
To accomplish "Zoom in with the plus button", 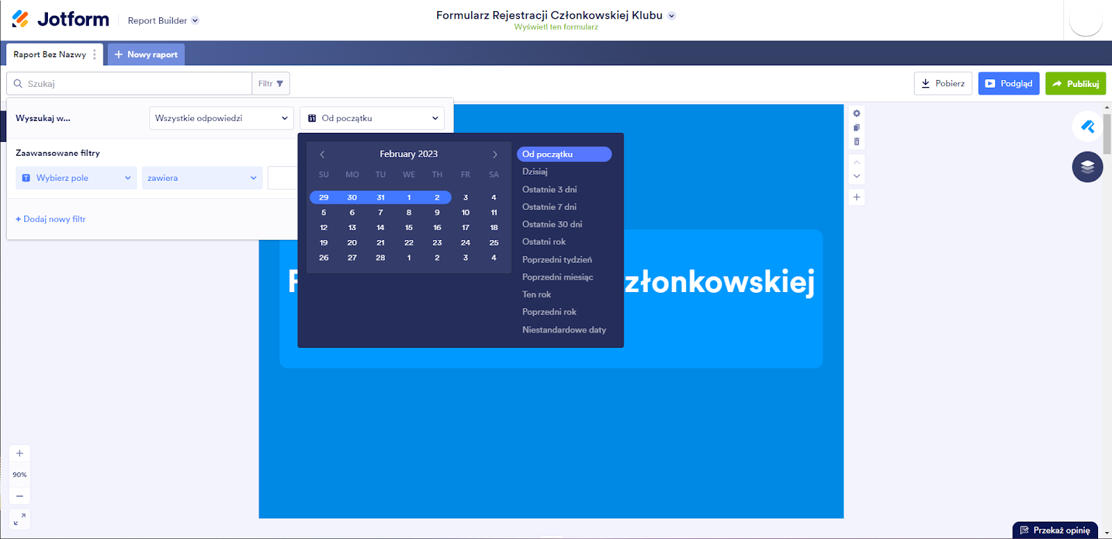I will pos(19,453).
